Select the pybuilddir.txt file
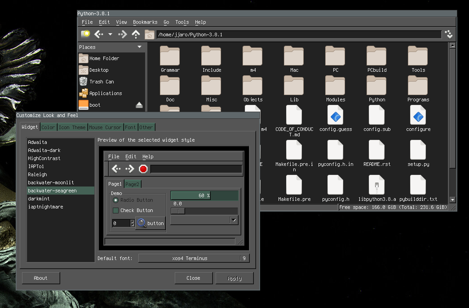The image size is (469, 308). click(x=418, y=188)
